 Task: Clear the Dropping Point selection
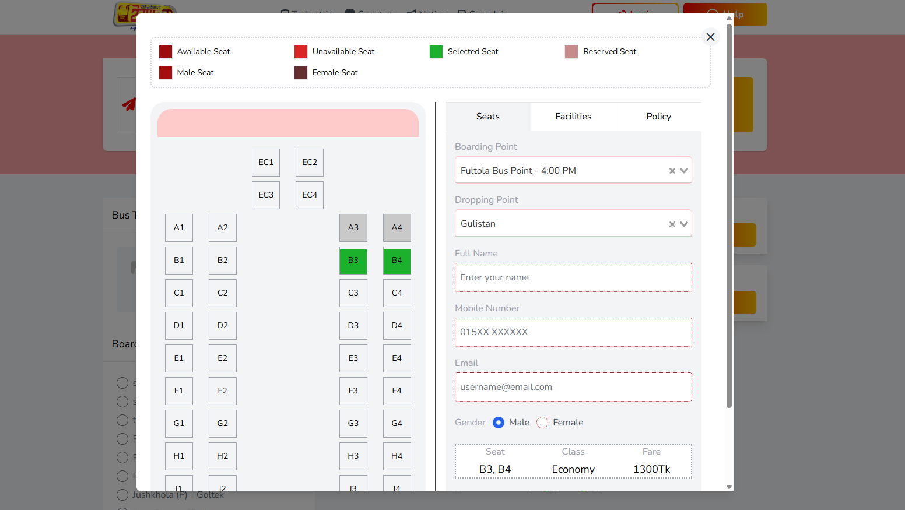pos(672,223)
